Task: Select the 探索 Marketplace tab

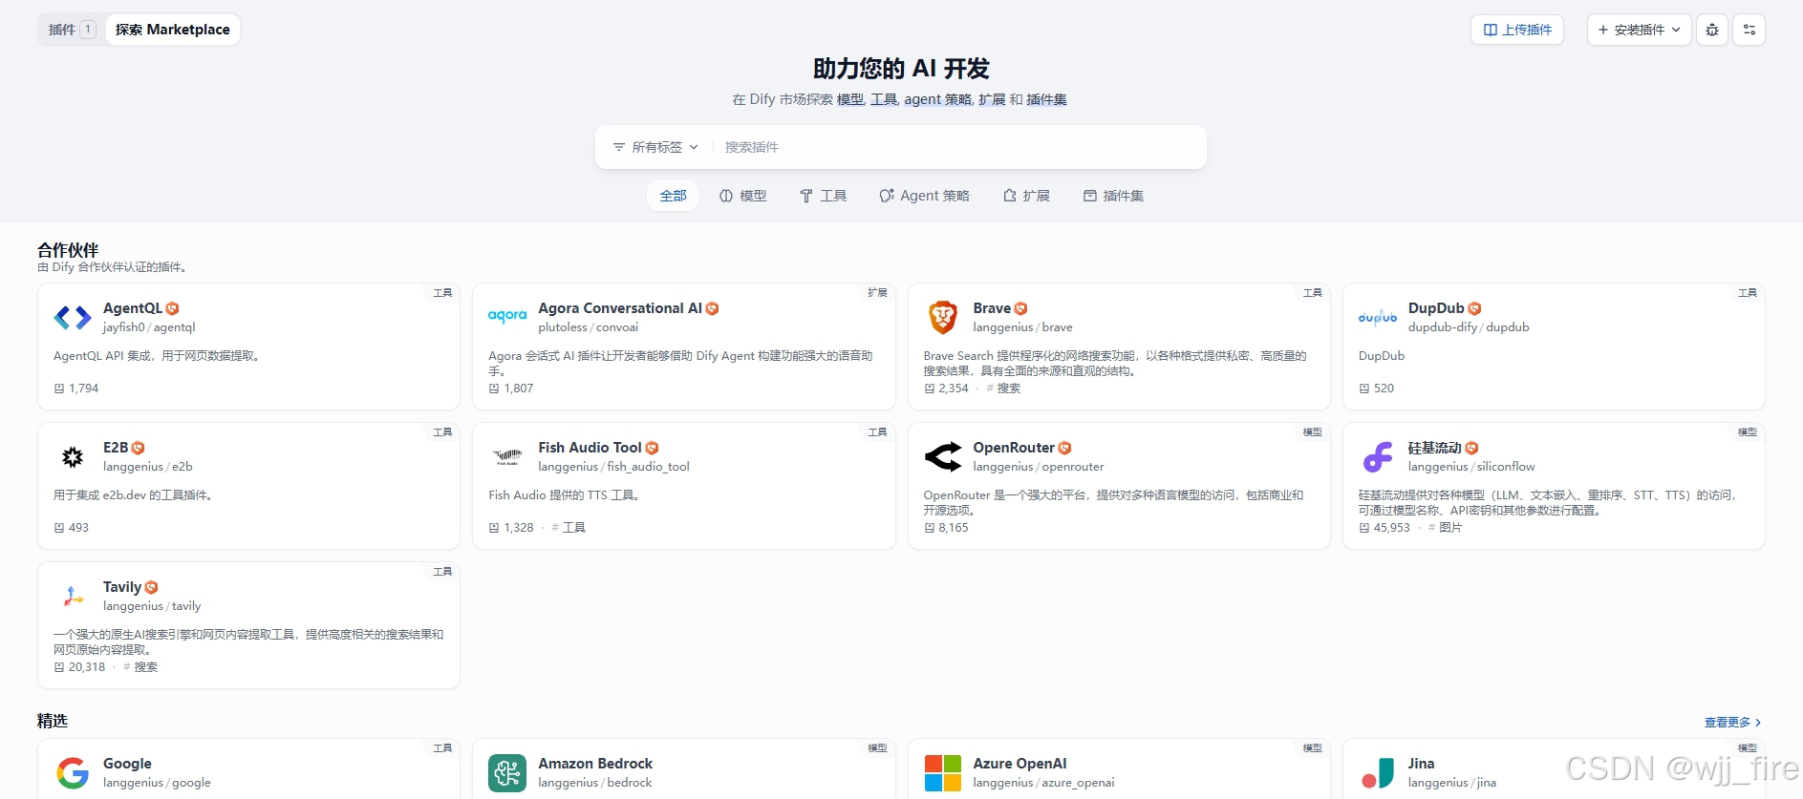Action: pyautogui.click(x=173, y=30)
